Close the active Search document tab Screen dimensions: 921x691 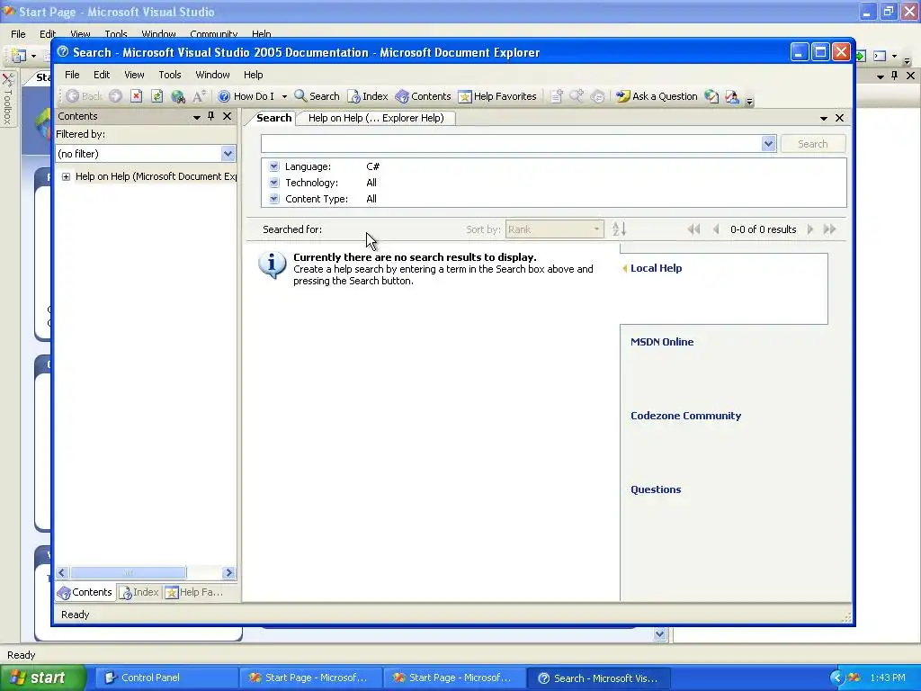coord(840,118)
